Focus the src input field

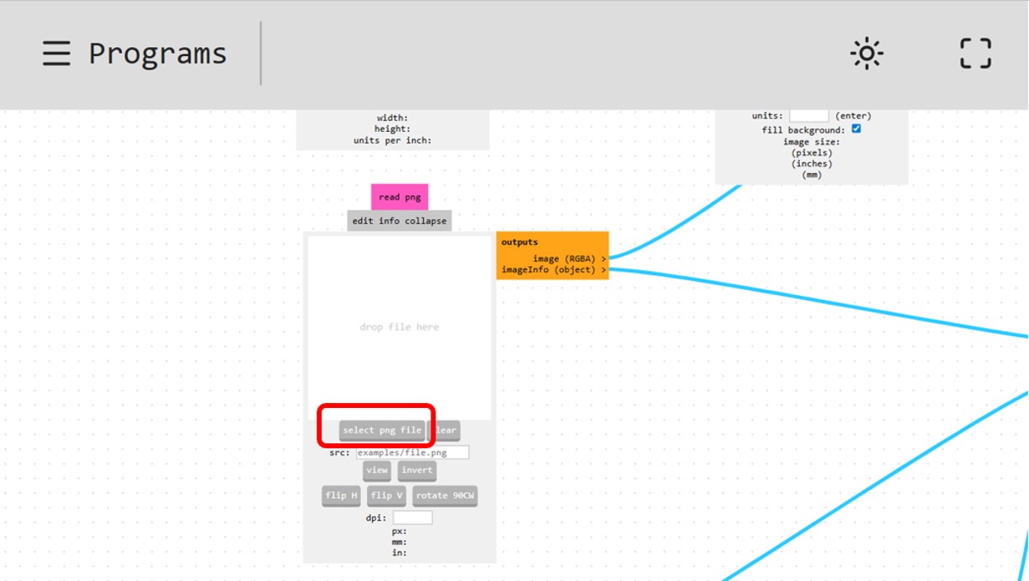click(412, 452)
